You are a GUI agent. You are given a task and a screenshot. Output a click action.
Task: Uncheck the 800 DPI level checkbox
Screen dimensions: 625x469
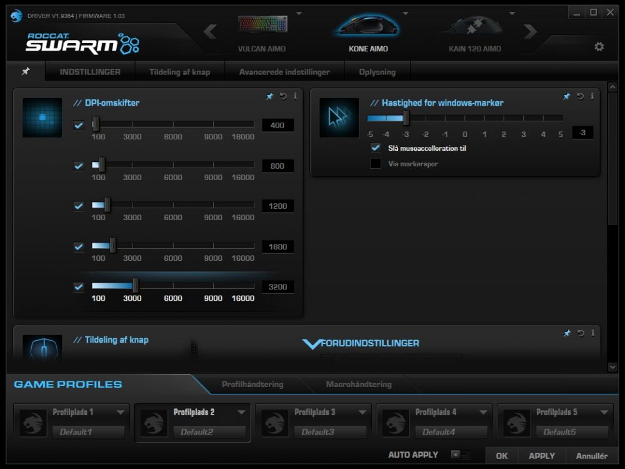tap(79, 166)
